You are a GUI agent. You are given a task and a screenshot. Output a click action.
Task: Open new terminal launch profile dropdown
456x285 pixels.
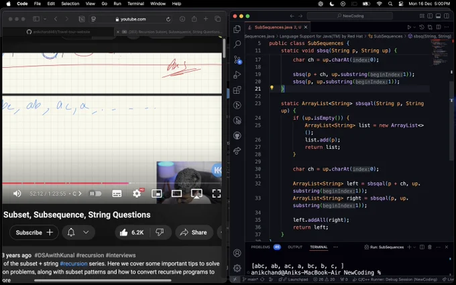point(414,247)
